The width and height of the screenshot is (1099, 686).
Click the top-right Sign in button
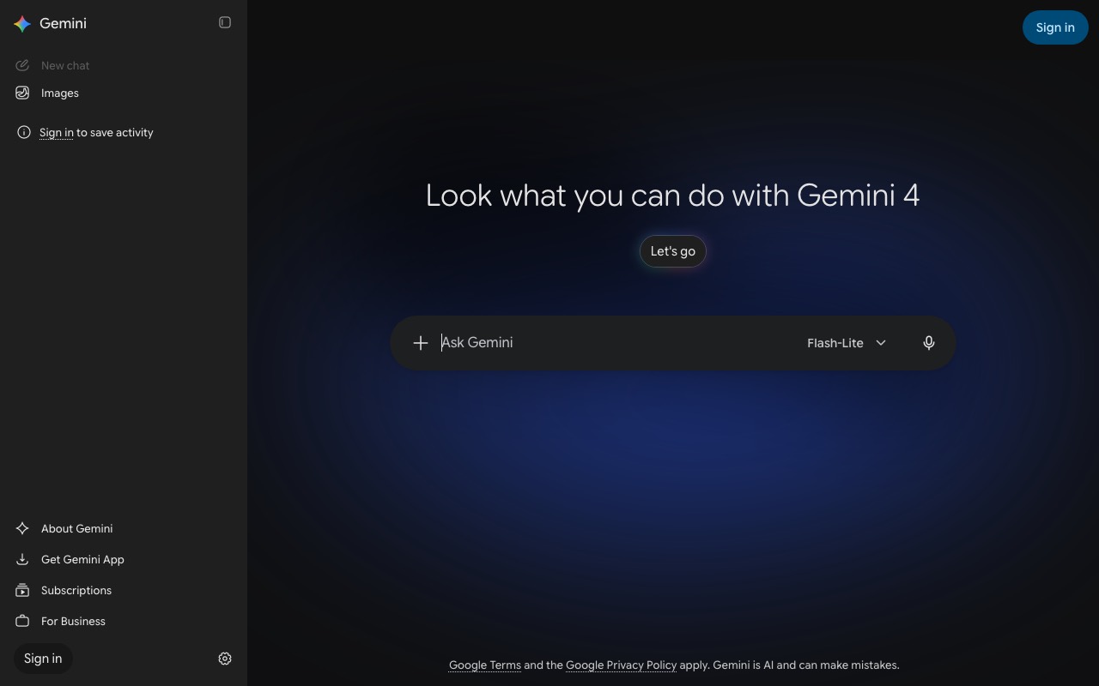(x=1055, y=27)
